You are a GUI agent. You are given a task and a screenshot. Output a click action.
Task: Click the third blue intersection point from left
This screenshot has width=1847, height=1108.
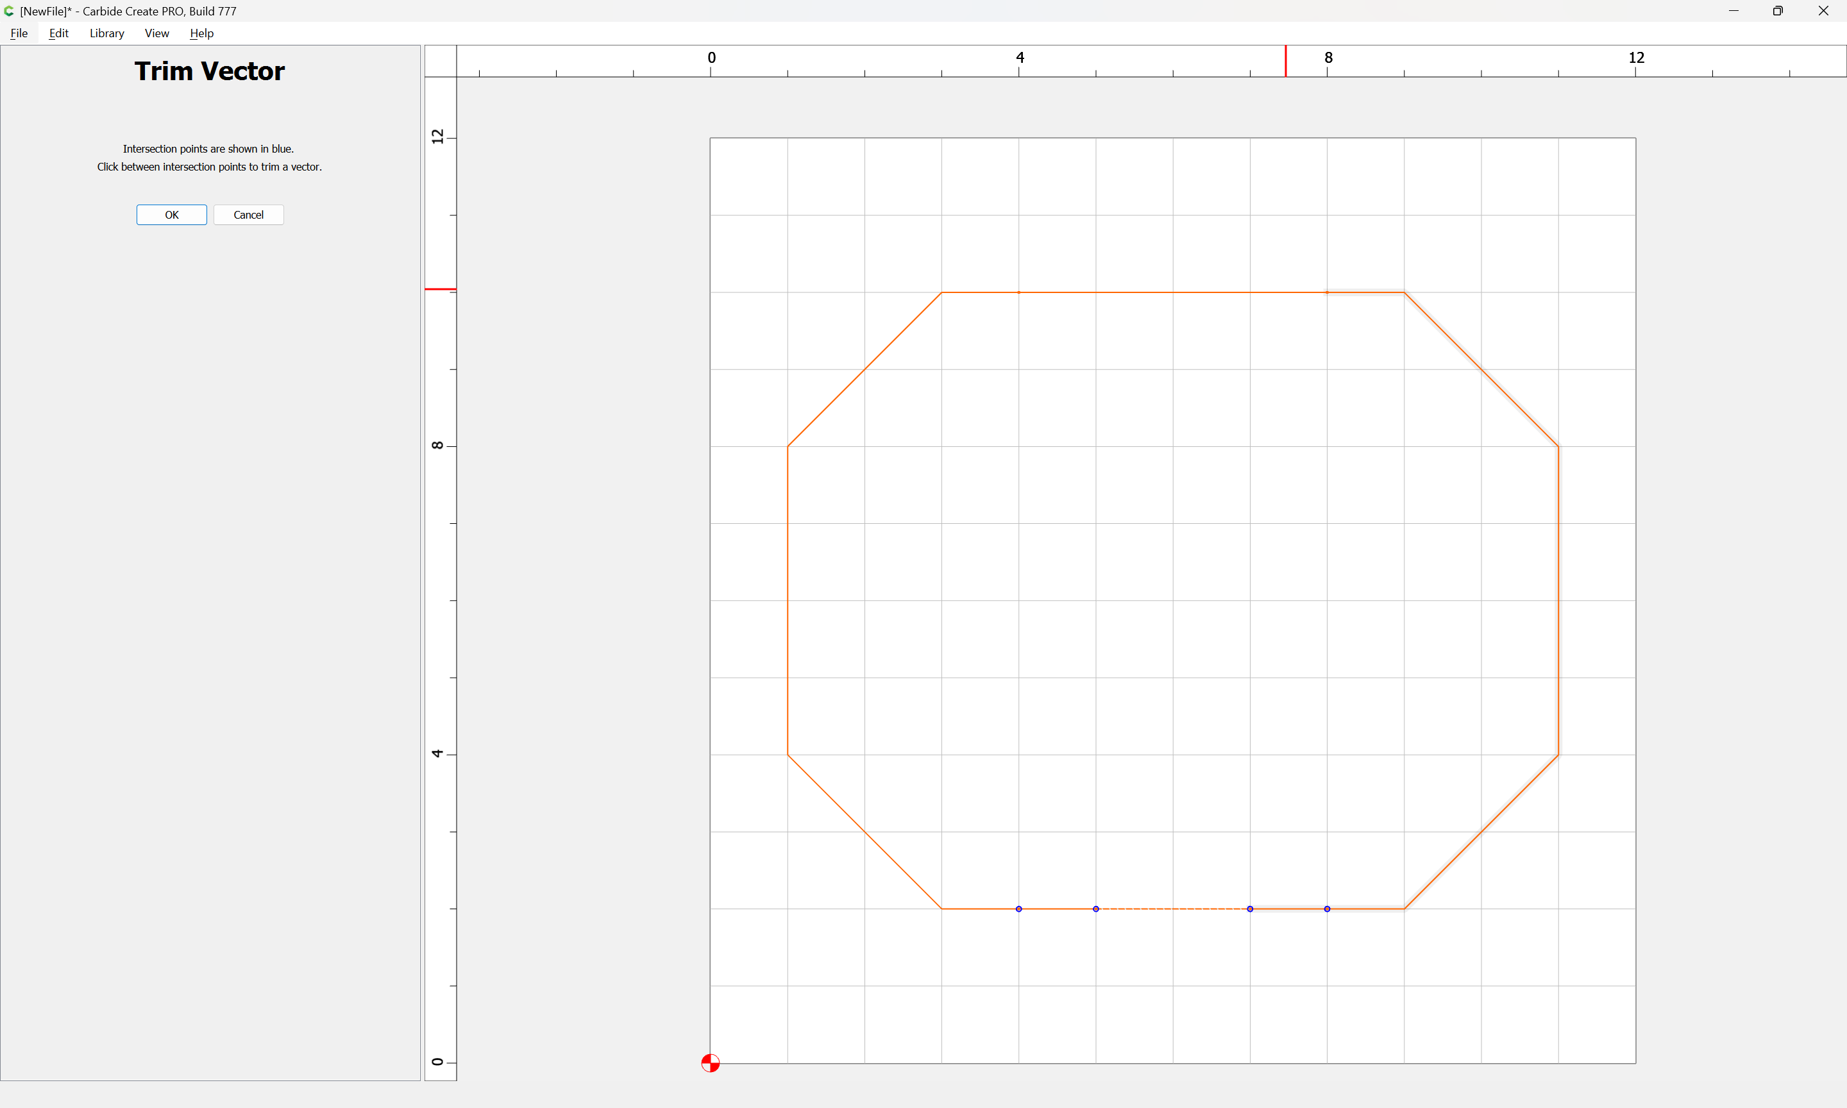tap(1250, 909)
